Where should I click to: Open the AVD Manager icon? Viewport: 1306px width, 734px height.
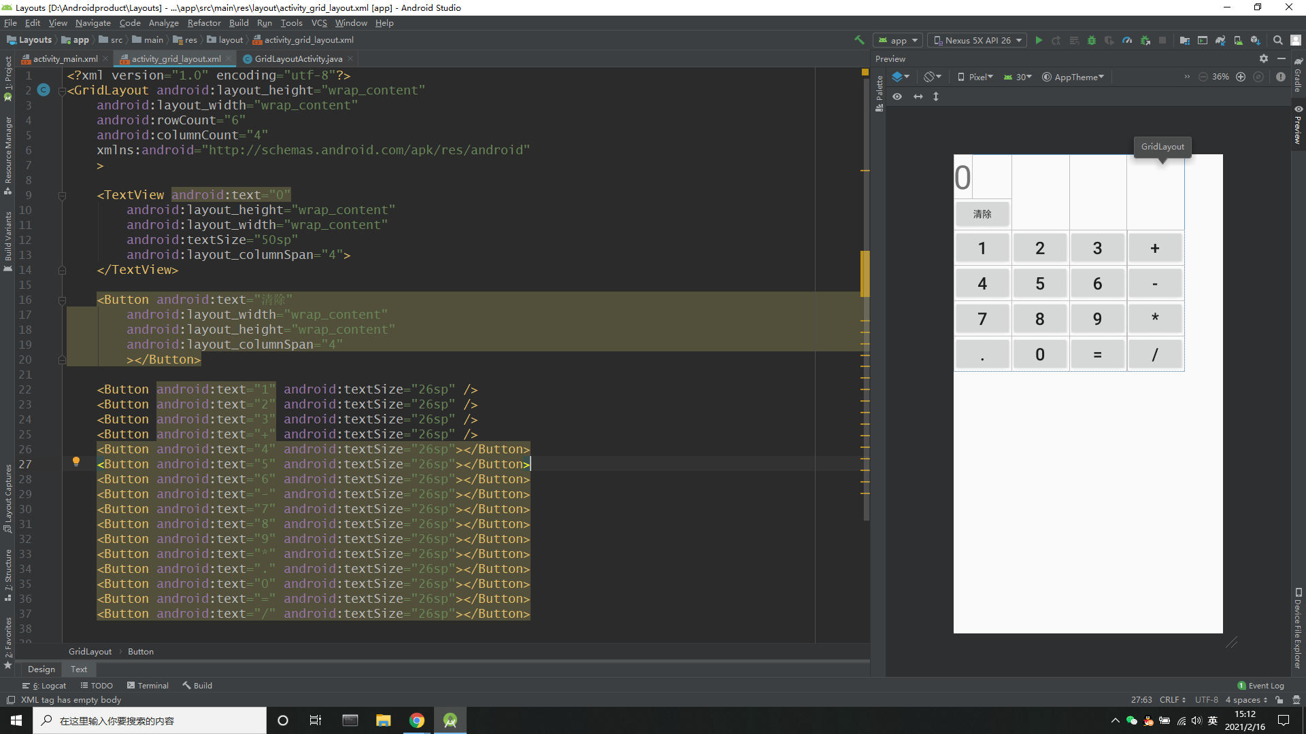point(1238,41)
